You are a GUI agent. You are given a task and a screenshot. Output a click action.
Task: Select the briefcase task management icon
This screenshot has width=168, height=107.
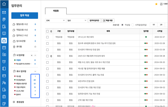[x=4, y=41]
